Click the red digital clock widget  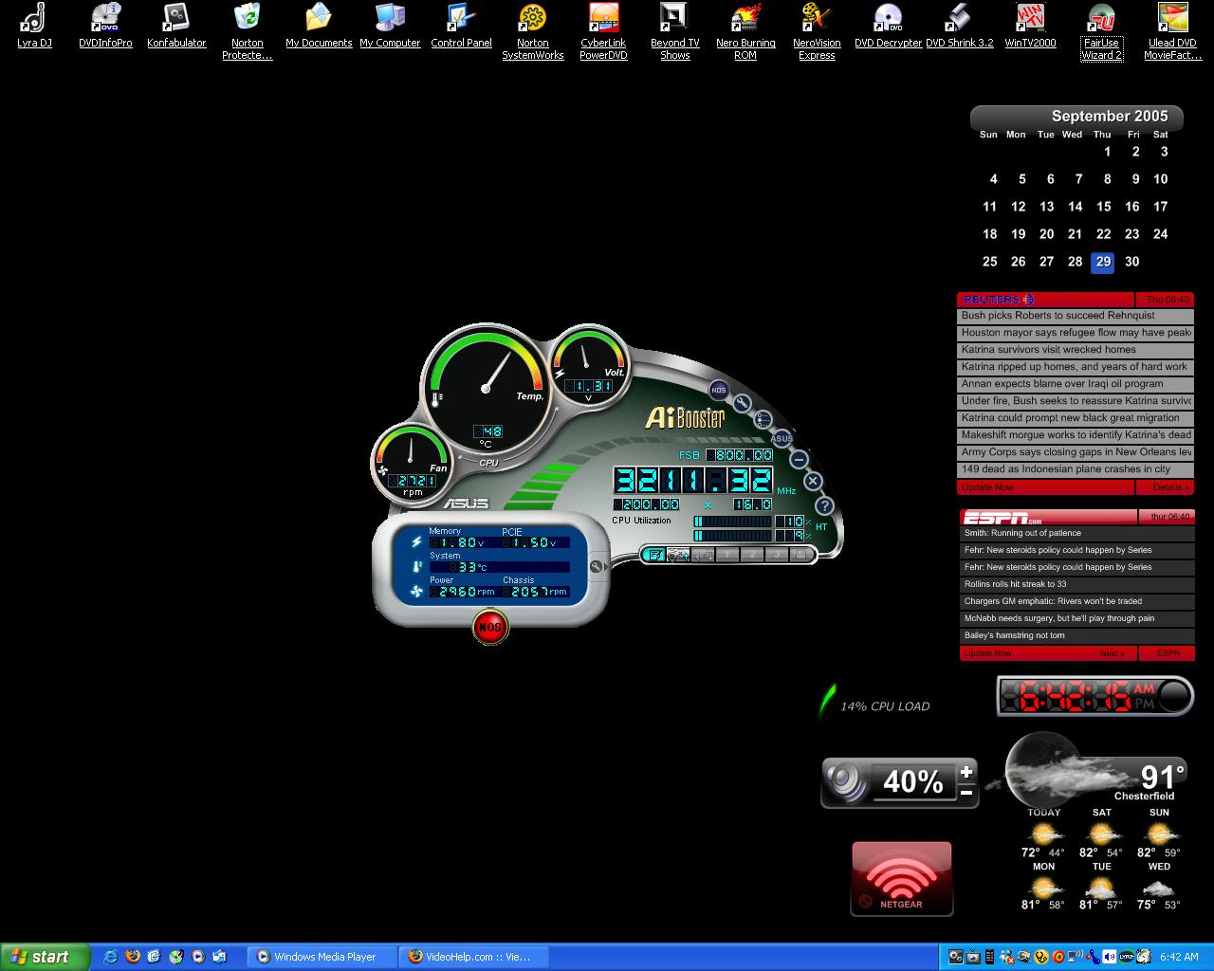coord(1095,696)
